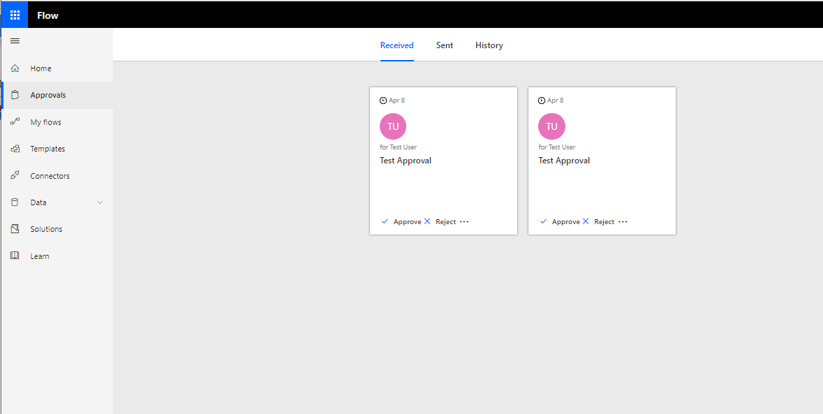Click the Flow title in the header
823x414 pixels.
pyautogui.click(x=47, y=15)
